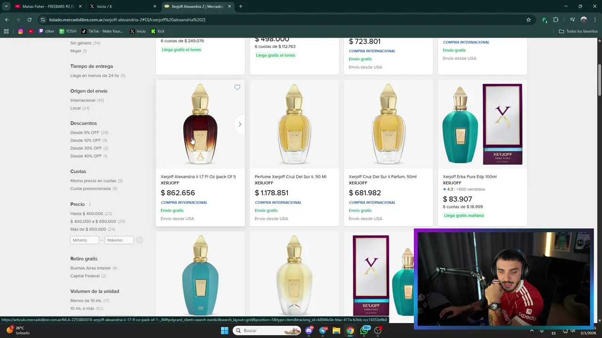Click the browser address bar URL
The height and width of the screenshot is (338, 602).
pyautogui.click(x=127, y=20)
